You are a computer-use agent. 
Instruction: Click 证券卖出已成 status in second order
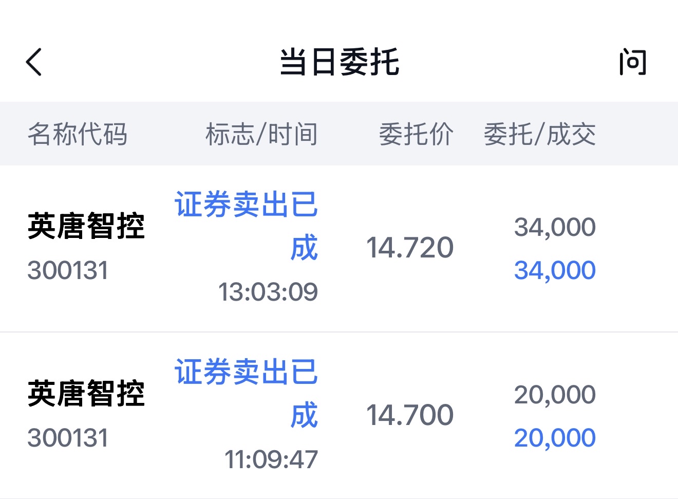pos(247,394)
